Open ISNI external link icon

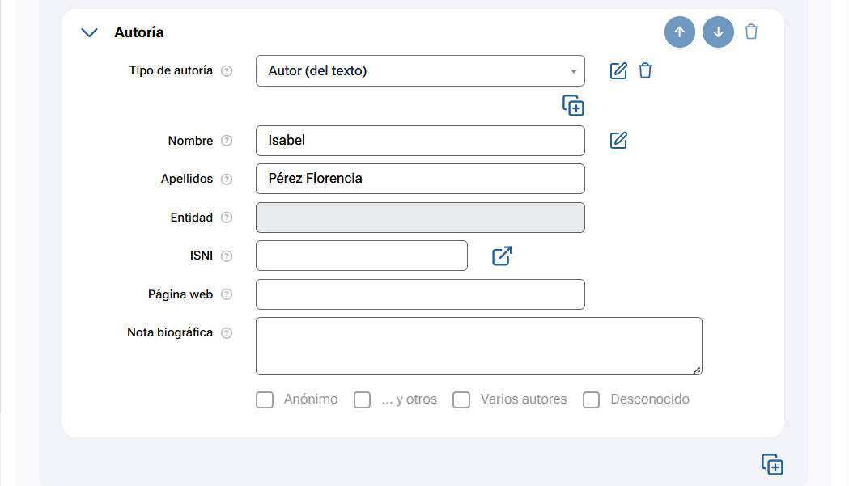pyautogui.click(x=502, y=256)
